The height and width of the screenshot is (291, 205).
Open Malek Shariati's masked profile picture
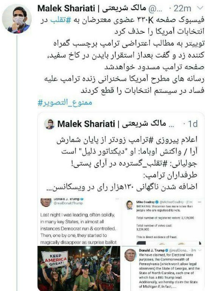click(17, 19)
